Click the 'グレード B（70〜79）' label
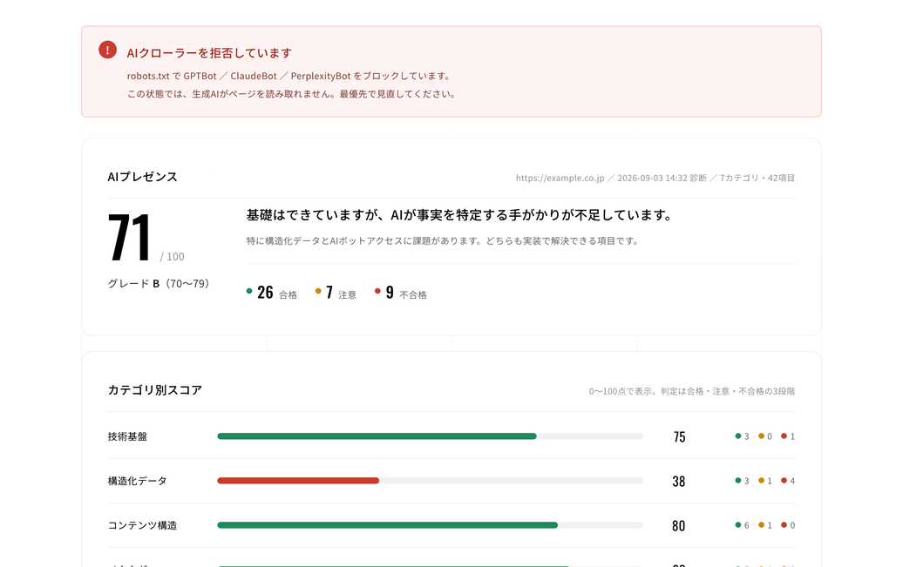Image resolution: width=903 pixels, height=567 pixels. click(159, 283)
